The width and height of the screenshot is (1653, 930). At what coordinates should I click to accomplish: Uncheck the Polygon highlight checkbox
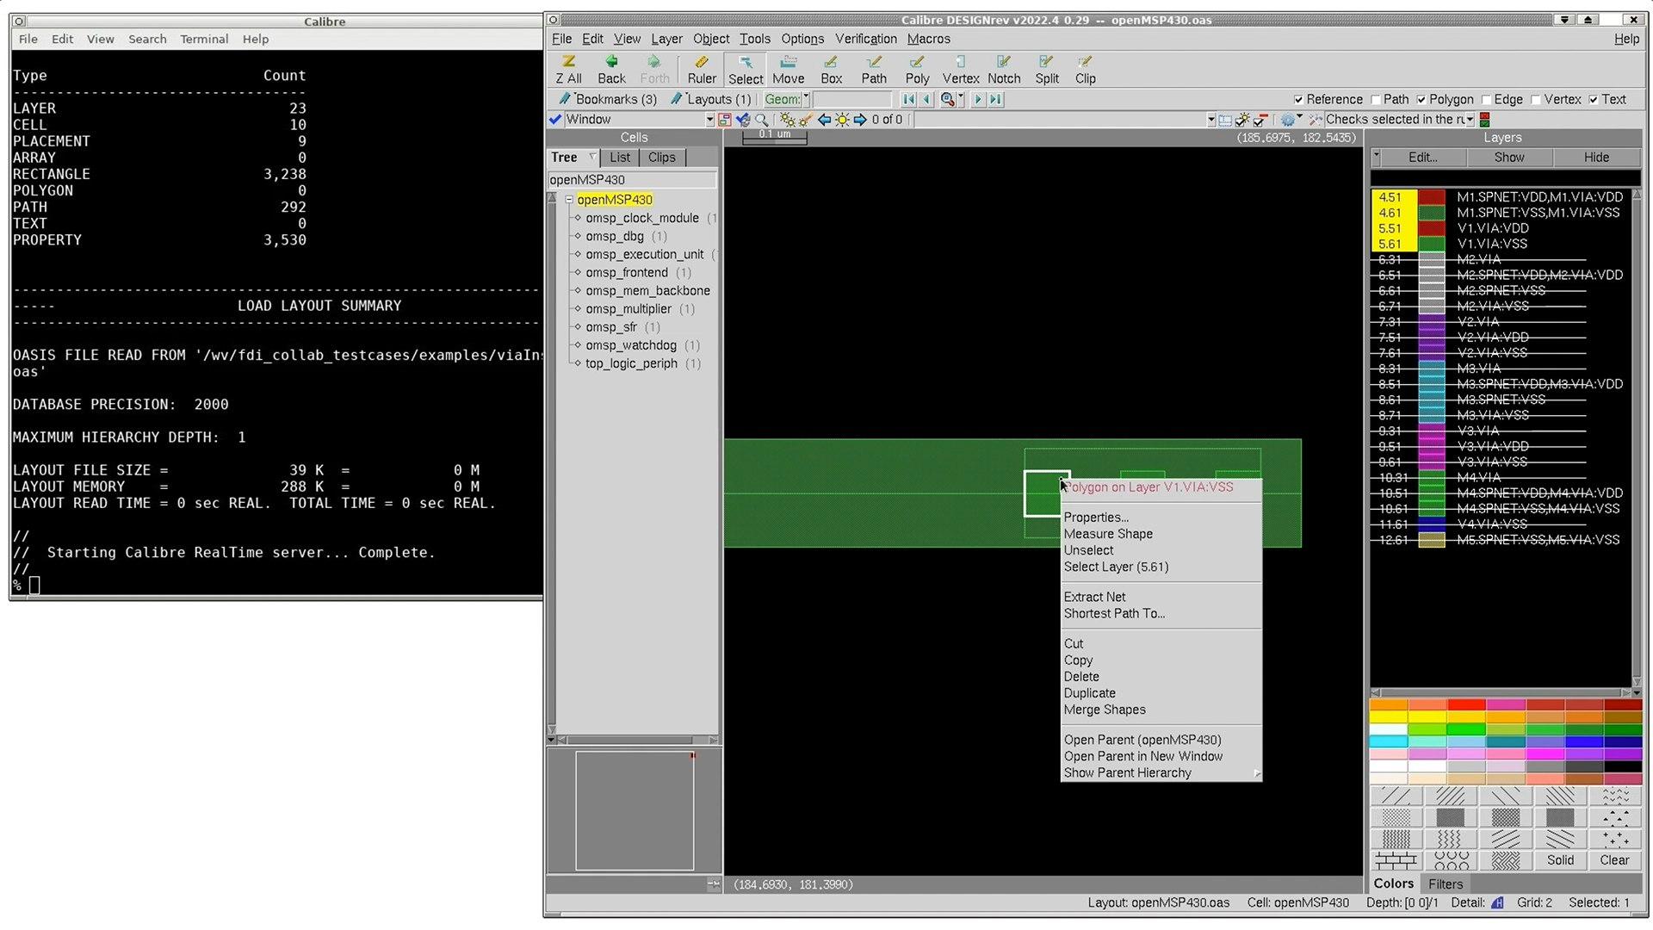pyautogui.click(x=1421, y=99)
